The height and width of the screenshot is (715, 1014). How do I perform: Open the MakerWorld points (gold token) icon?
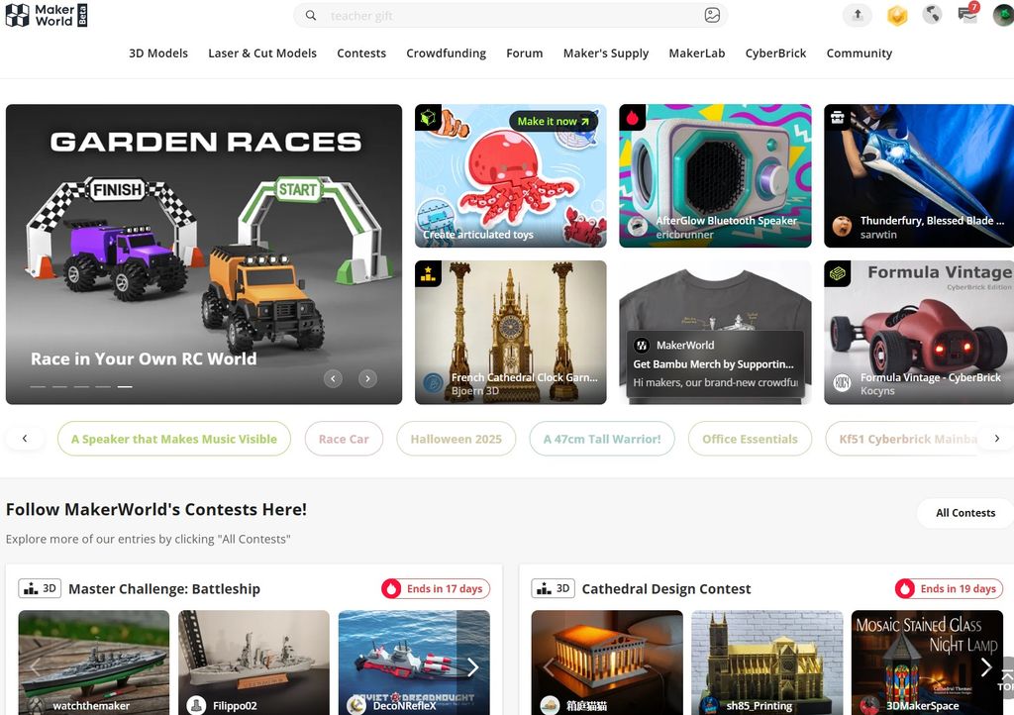[x=897, y=16]
